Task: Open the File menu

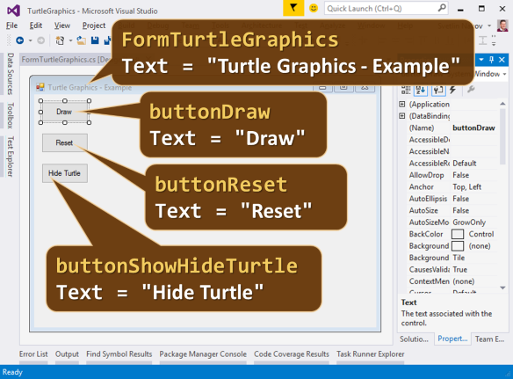Action: click(x=11, y=26)
